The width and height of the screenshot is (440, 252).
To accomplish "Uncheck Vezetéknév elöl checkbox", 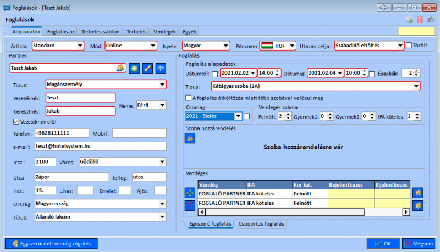I will [15, 121].
